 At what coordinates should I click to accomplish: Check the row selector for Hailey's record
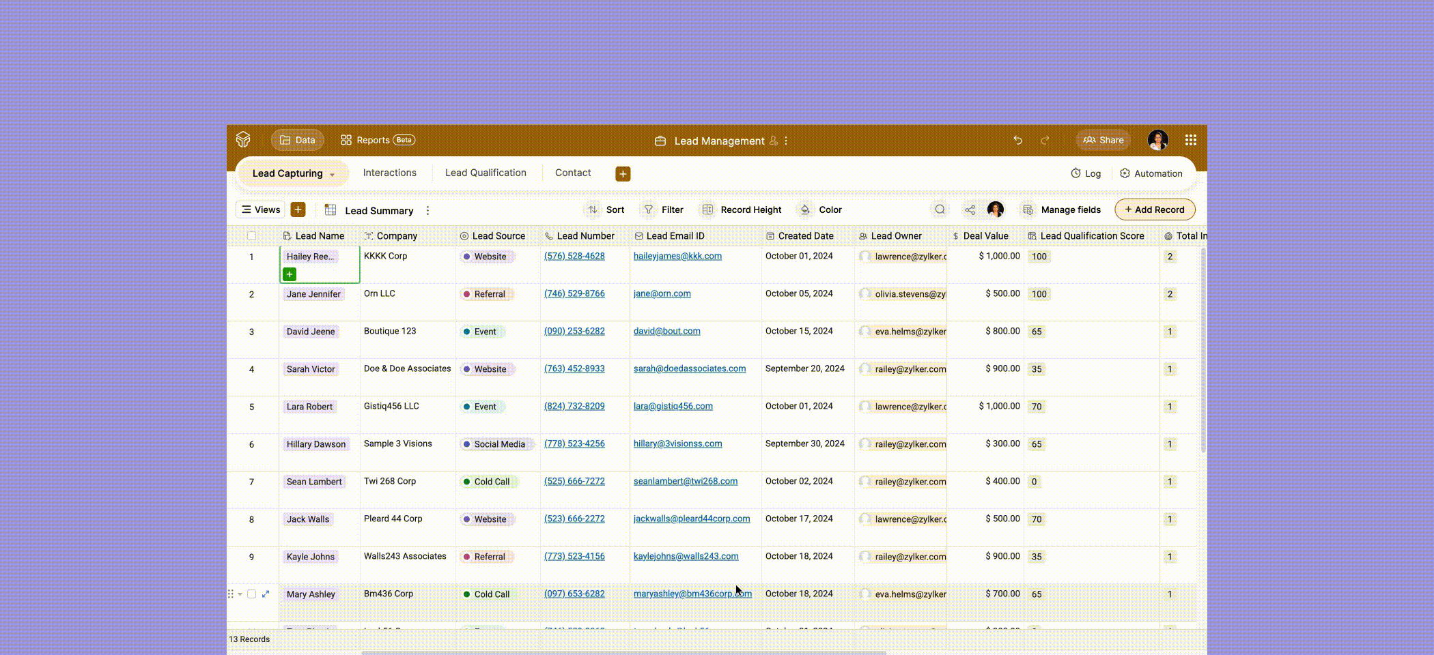251,256
